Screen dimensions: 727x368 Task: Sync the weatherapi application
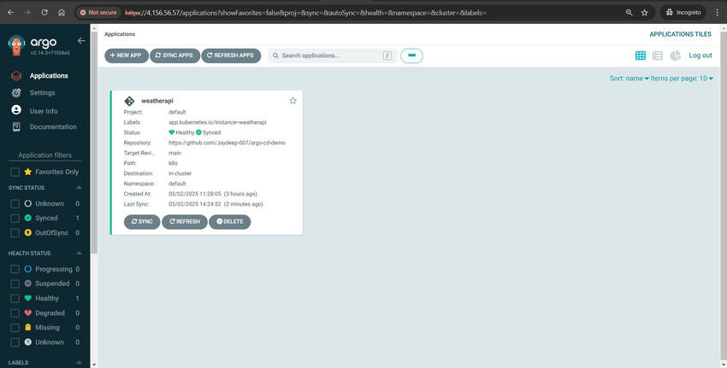coord(142,222)
